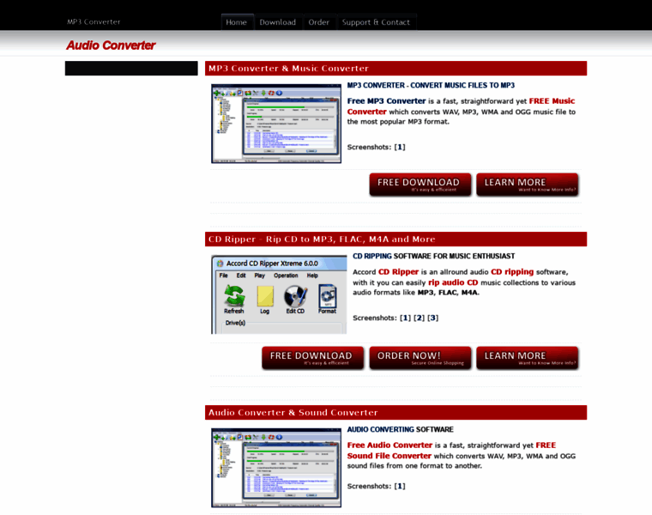Click the Audio Converter logo heading
Viewport: 652px width, 515px height.
tap(111, 45)
